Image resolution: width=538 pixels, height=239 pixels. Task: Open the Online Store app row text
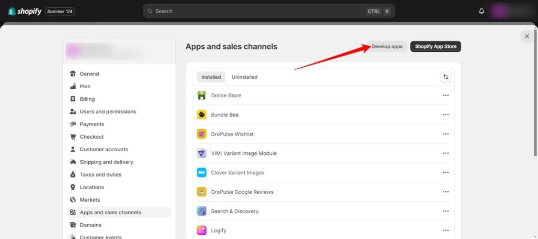point(226,95)
